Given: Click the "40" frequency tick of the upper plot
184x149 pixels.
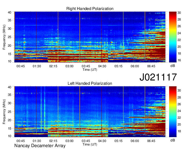Looking at the screenshot, I should (x=9, y=12).
